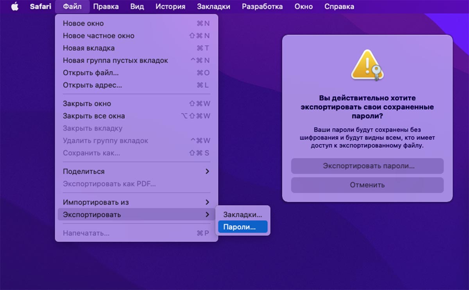Viewport: 469px width, 290px height.
Task: Open the Разработка menu
Action: click(262, 7)
